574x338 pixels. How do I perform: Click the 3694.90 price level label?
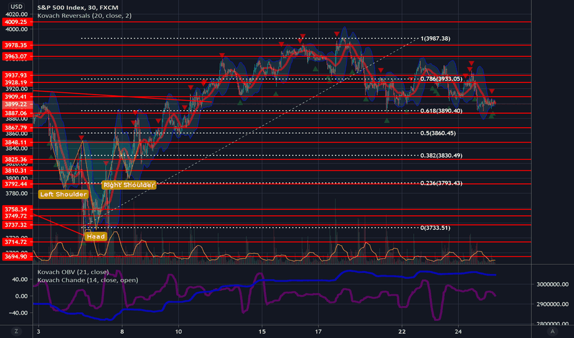pyautogui.click(x=17, y=256)
